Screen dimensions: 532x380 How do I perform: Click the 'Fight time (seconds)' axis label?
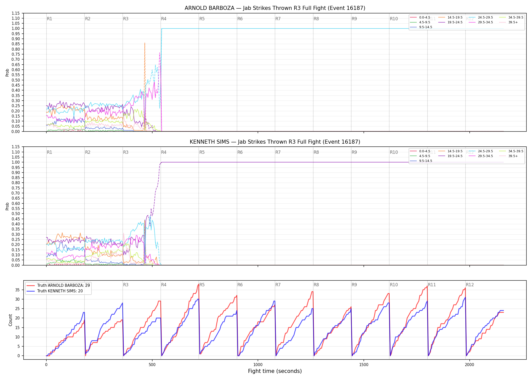coord(275,371)
